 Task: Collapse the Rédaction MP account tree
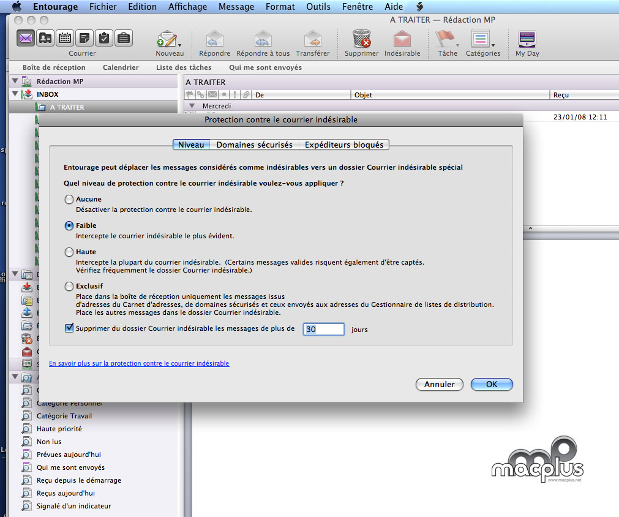(15, 81)
